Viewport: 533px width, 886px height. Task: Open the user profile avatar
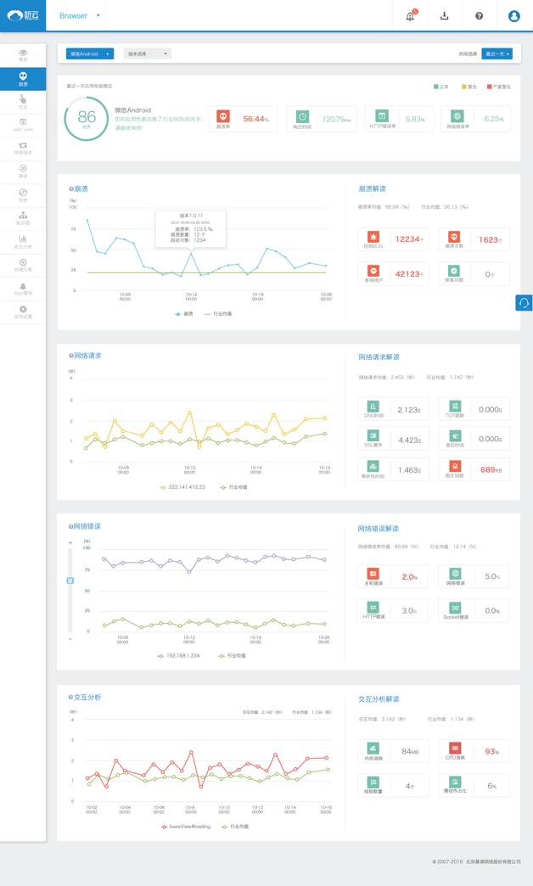click(513, 15)
